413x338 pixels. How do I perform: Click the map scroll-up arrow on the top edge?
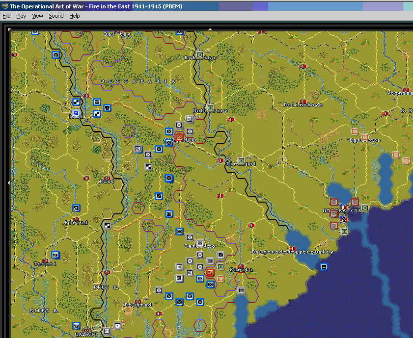point(210,29)
